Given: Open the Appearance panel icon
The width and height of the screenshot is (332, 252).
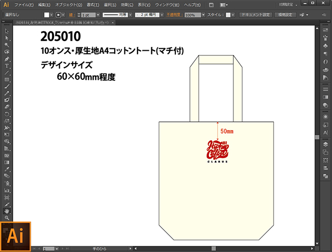Looking at the screenshot, I should [x=325, y=117].
